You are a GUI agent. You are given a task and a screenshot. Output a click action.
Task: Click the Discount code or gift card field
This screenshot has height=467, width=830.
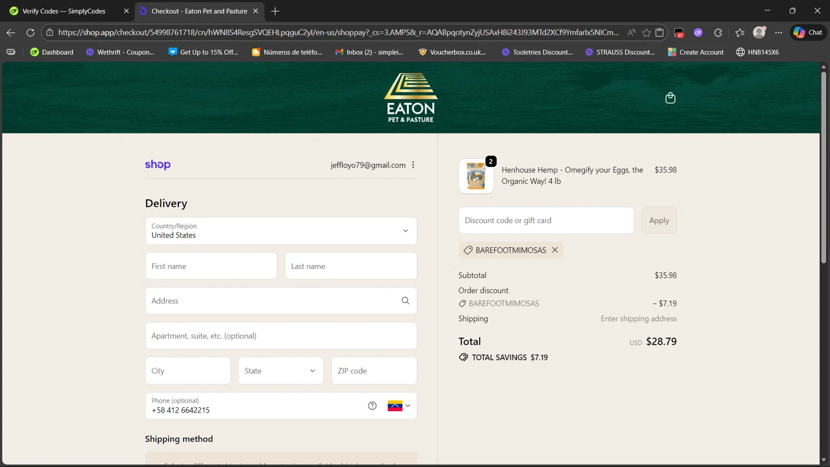tap(546, 220)
